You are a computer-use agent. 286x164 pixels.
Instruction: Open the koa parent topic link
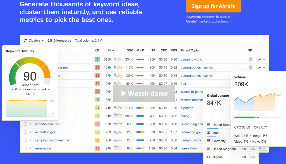point(183,83)
